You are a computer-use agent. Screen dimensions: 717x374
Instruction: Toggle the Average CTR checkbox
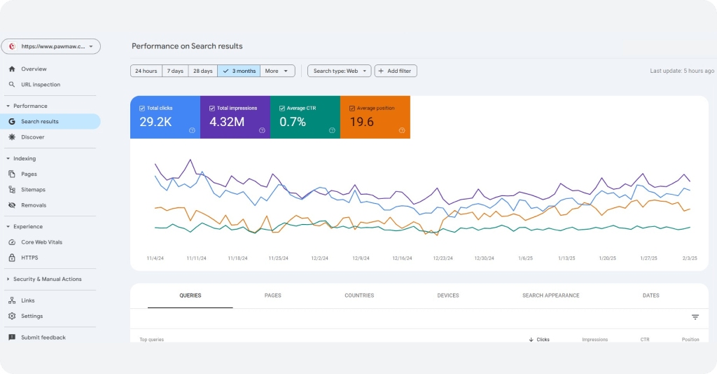282,109
